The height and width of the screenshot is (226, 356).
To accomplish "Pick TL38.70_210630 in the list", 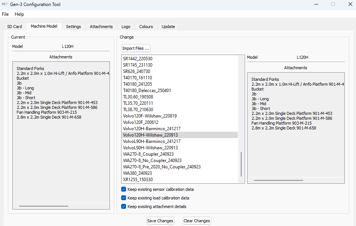I will click(180, 109).
